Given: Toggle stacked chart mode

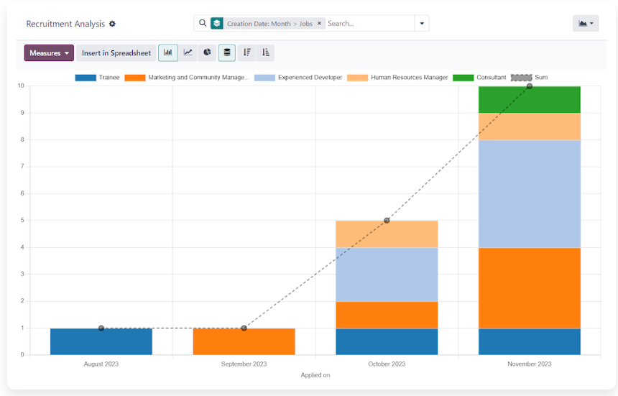Looking at the screenshot, I should coord(227,52).
